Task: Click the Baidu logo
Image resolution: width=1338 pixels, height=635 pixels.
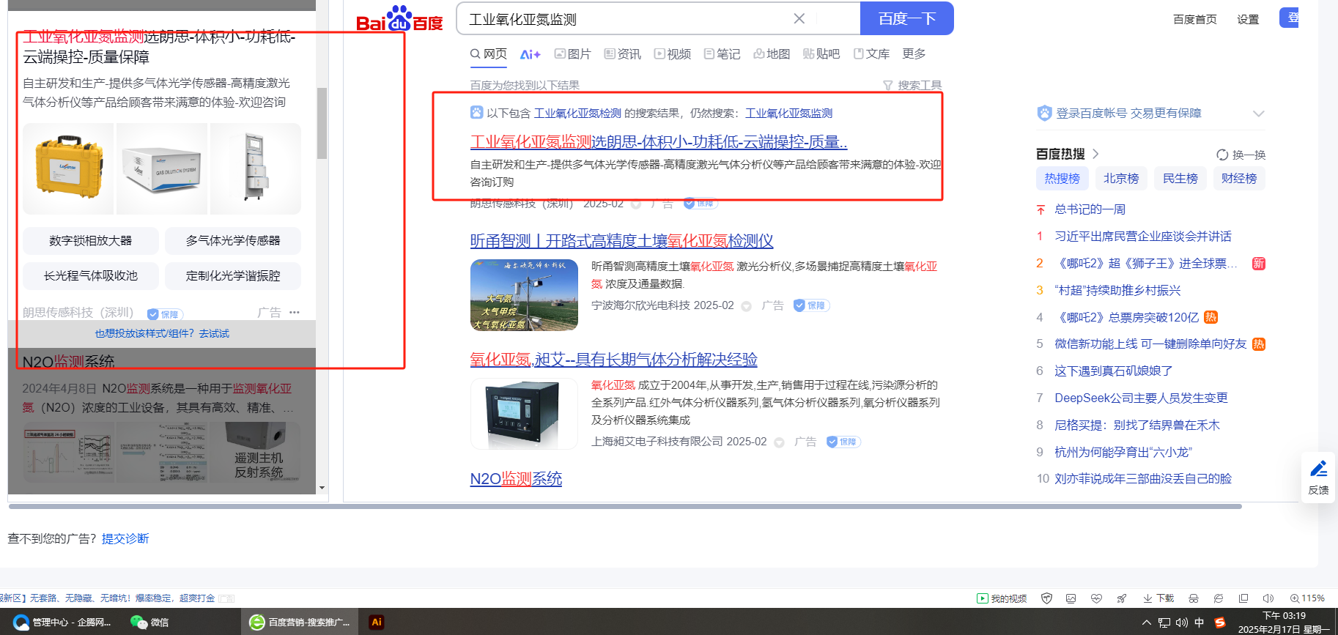Action: point(399,20)
